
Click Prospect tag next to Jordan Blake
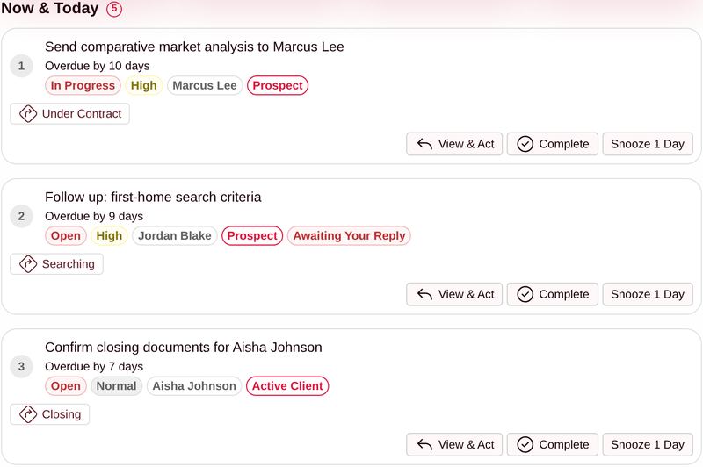click(252, 236)
